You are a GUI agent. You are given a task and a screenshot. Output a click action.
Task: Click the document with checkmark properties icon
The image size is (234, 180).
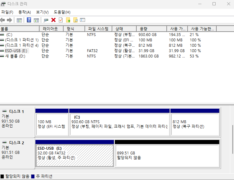point(61,20)
